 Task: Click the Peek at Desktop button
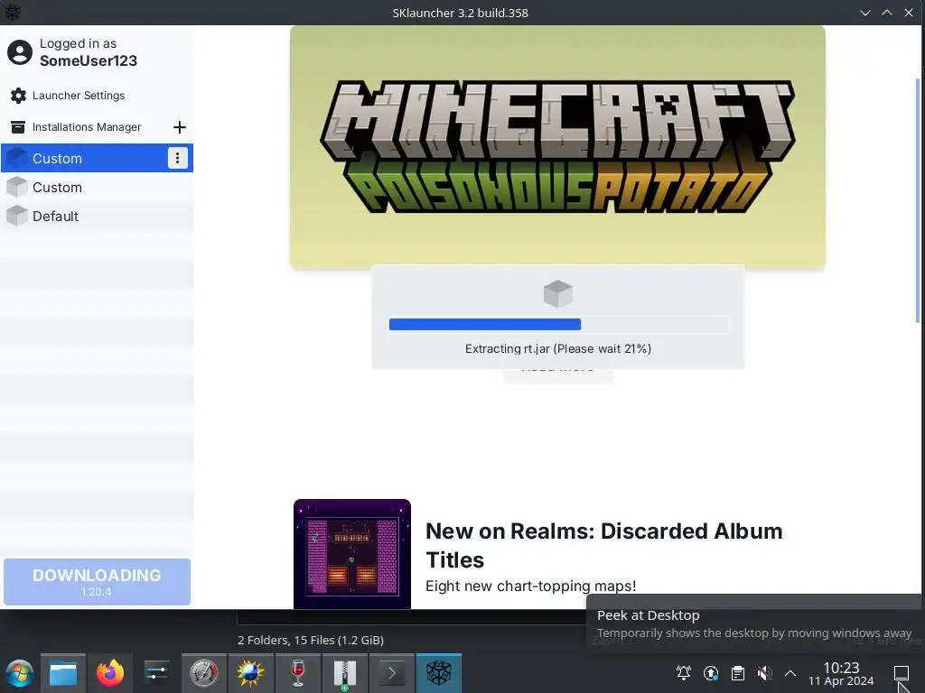click(902, 673)
